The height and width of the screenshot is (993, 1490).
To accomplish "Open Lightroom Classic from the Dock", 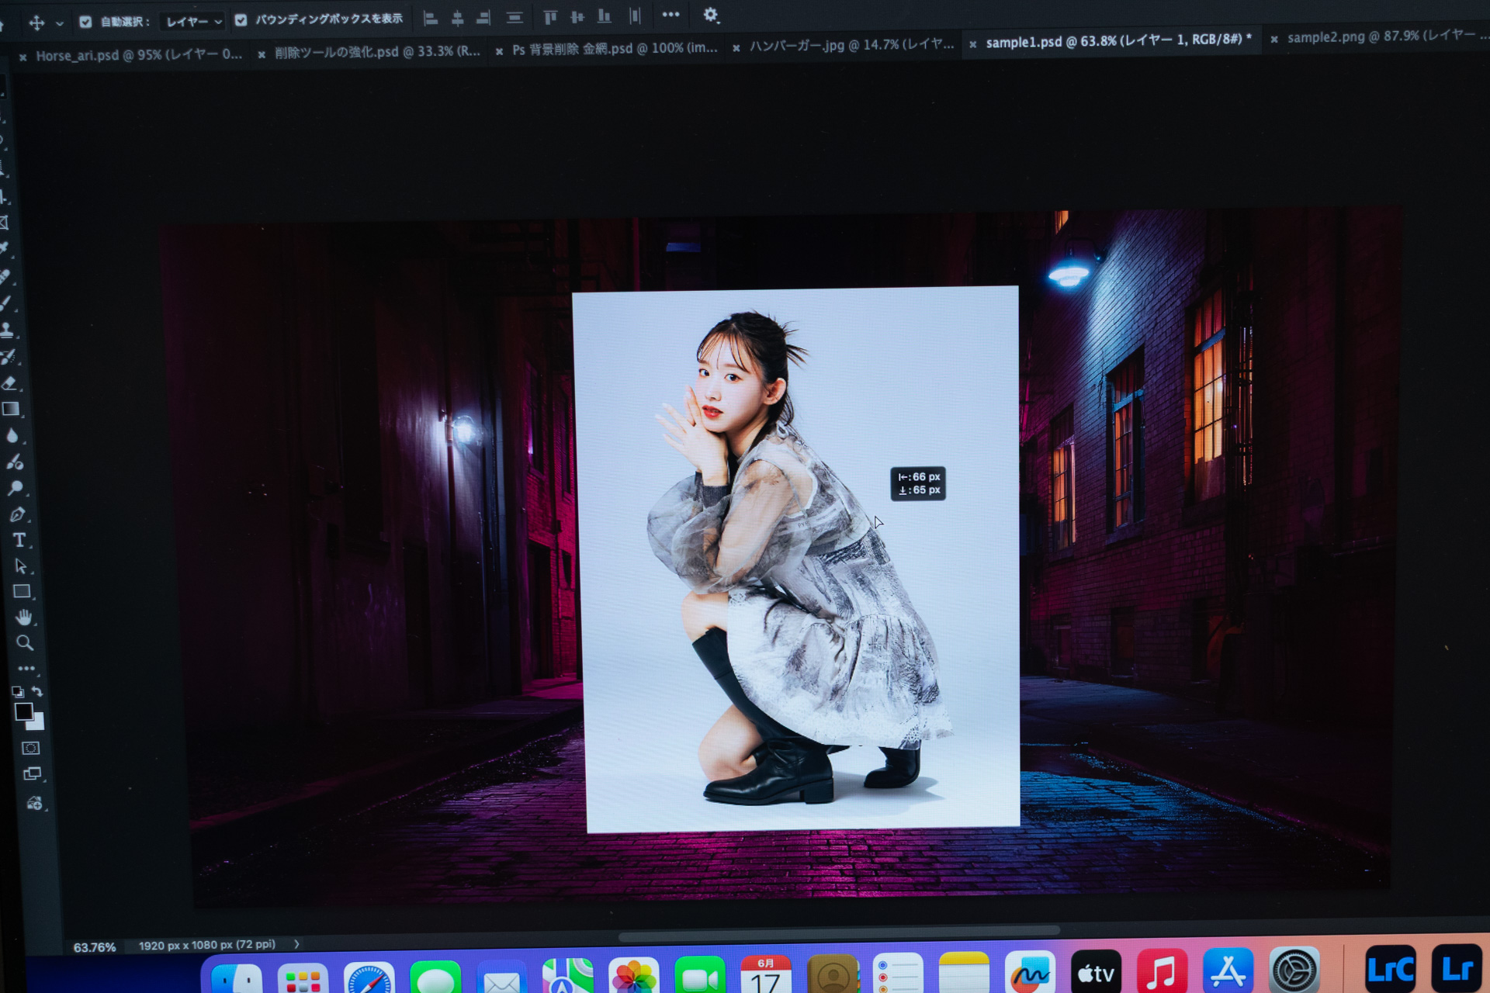I will coord(1390,969).
